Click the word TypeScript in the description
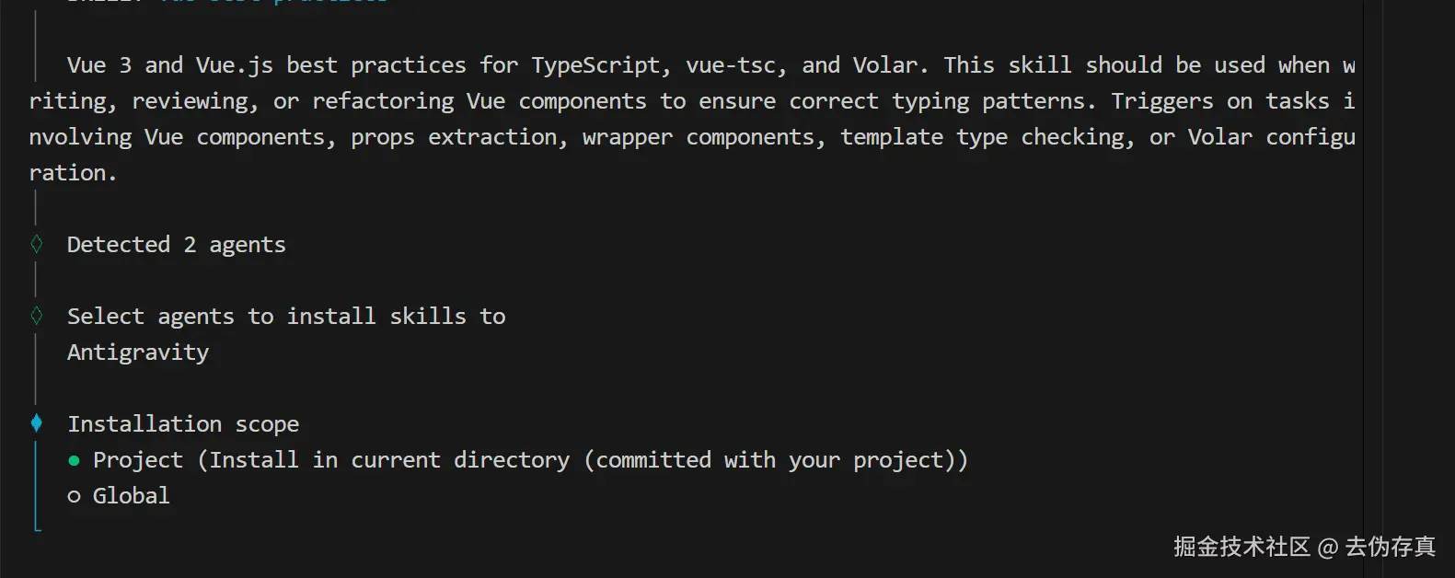The height and width of the screenshot is (578, 1455). point(595,65)
